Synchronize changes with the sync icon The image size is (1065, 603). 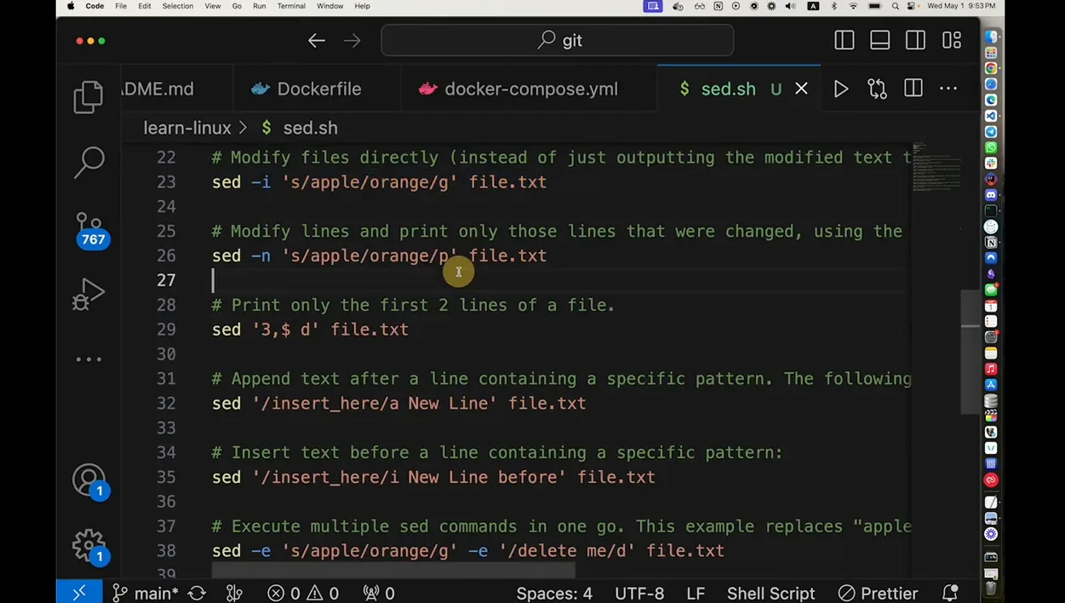(197, 593)
